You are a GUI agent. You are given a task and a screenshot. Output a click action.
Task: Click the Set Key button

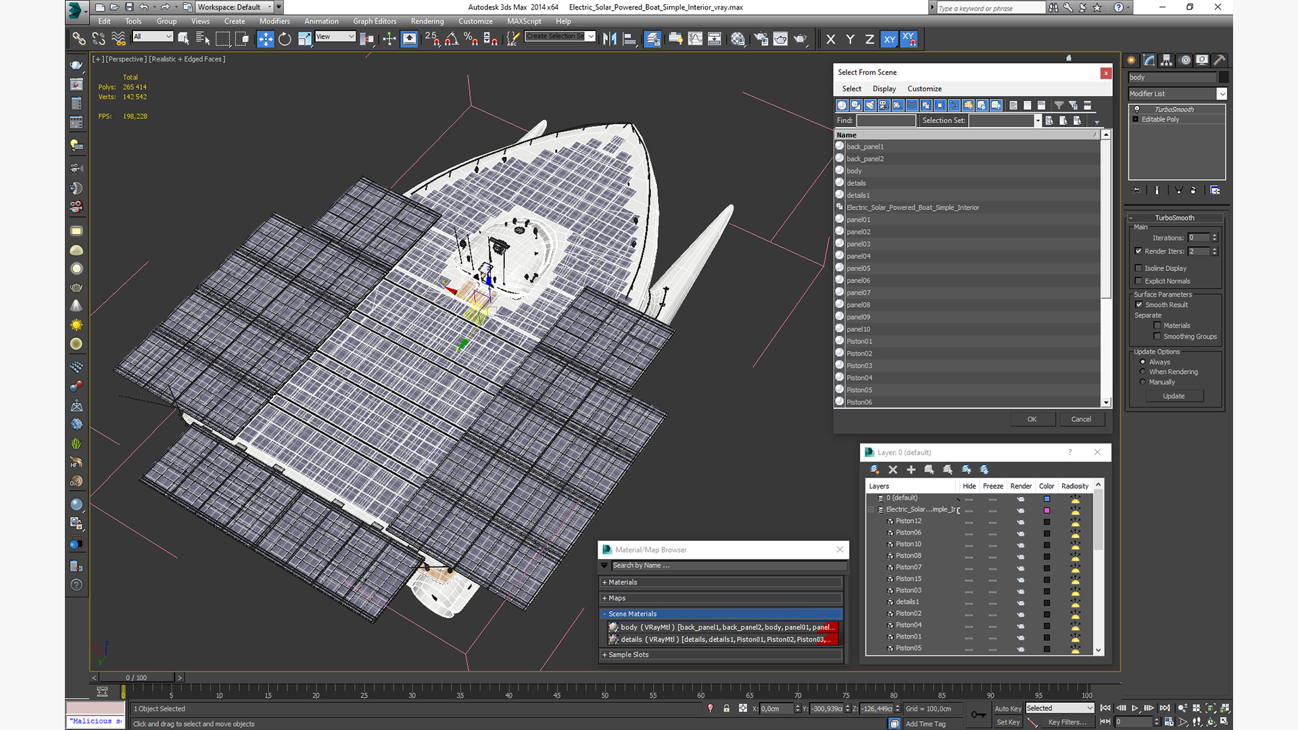click(1008, 723)
